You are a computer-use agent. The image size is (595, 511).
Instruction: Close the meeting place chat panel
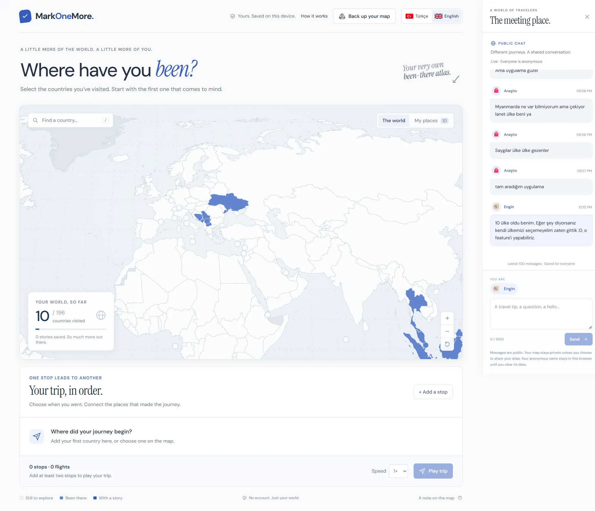(x=587, y=17)
